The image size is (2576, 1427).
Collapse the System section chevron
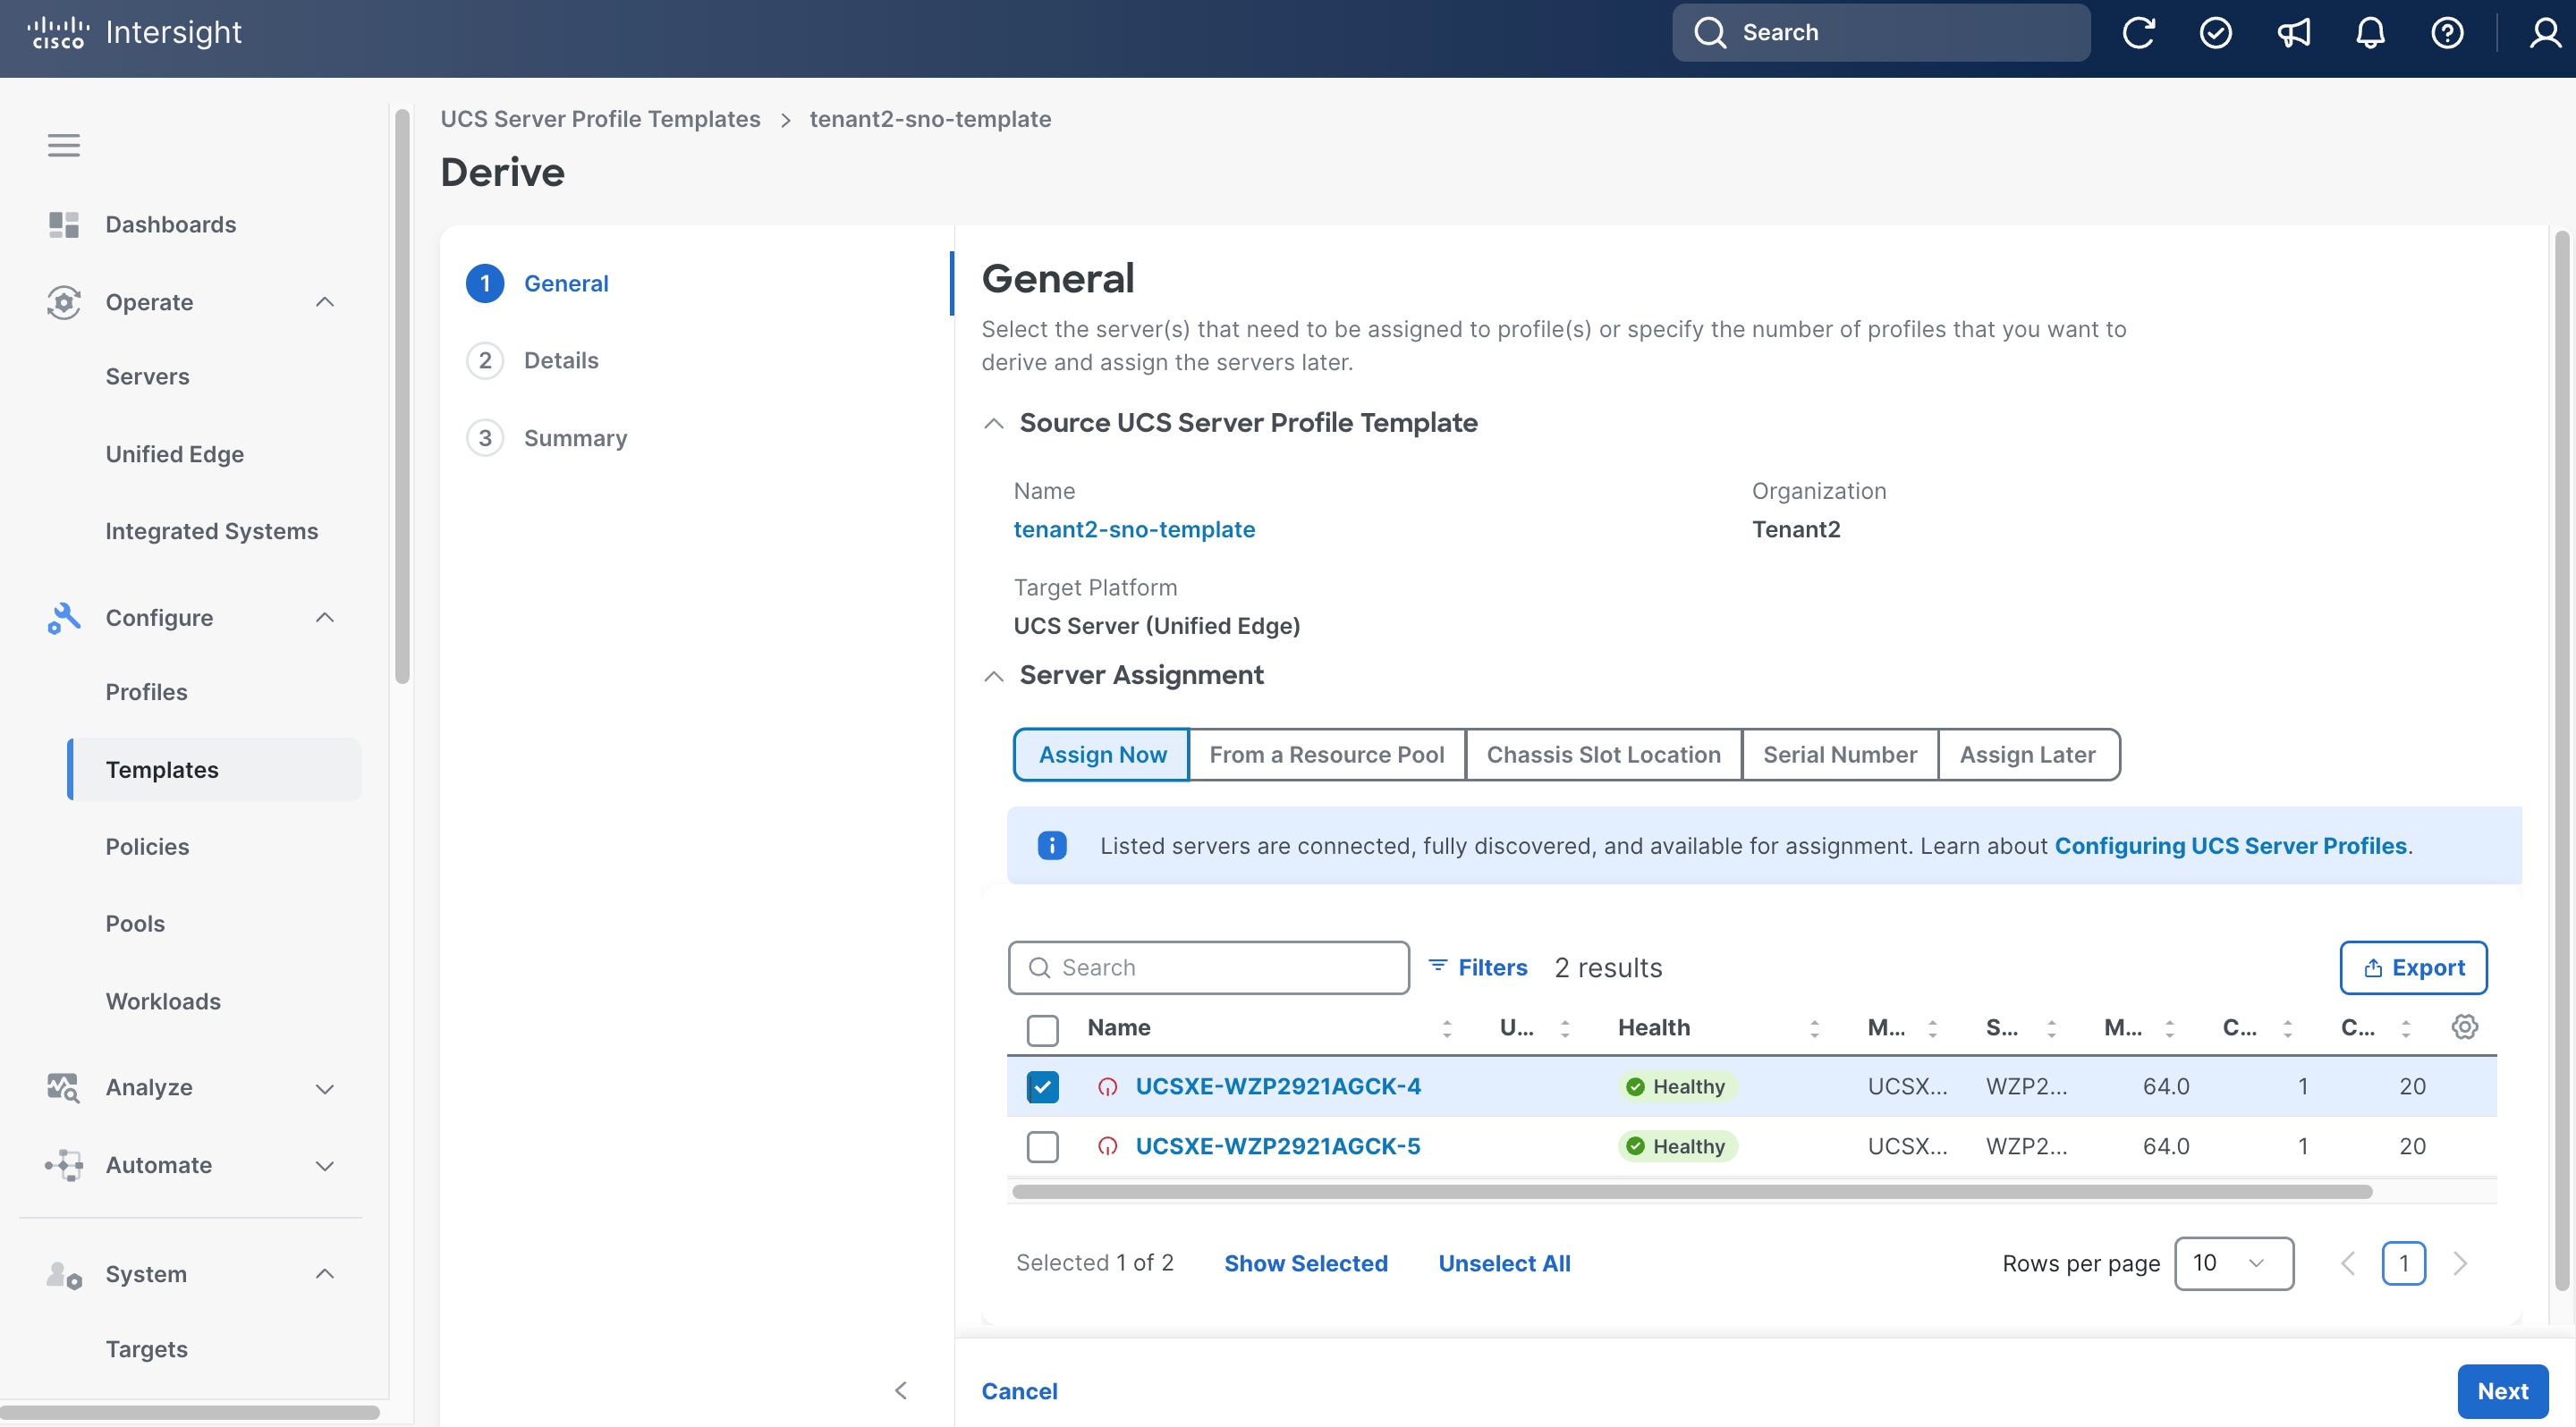coord(324,1273)
